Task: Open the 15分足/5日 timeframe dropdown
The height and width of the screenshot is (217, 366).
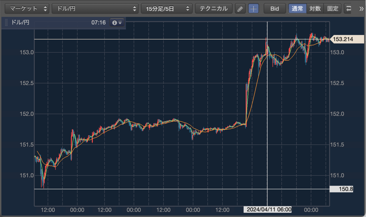Action: (x=167, y=9)
